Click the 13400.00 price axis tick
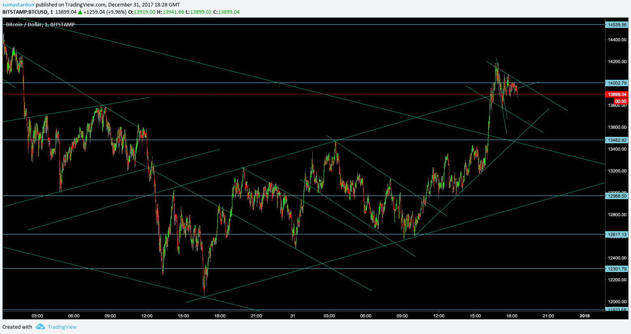 click(x=617, y=149)
